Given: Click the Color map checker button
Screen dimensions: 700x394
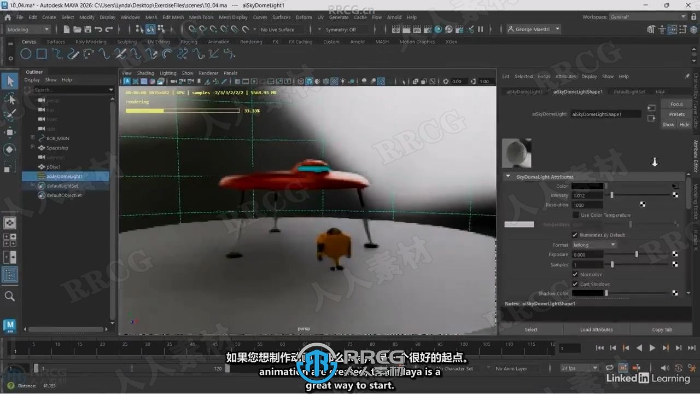Looking at the screenshot, I should click(x=675, y=187).
